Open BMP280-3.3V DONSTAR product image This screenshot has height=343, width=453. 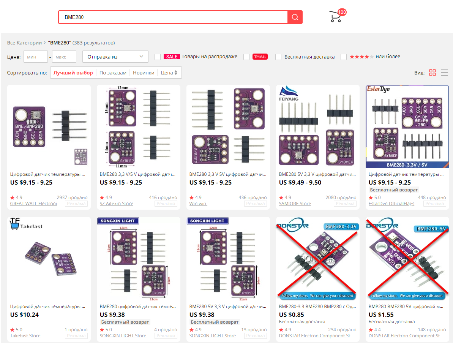[317, 259]
